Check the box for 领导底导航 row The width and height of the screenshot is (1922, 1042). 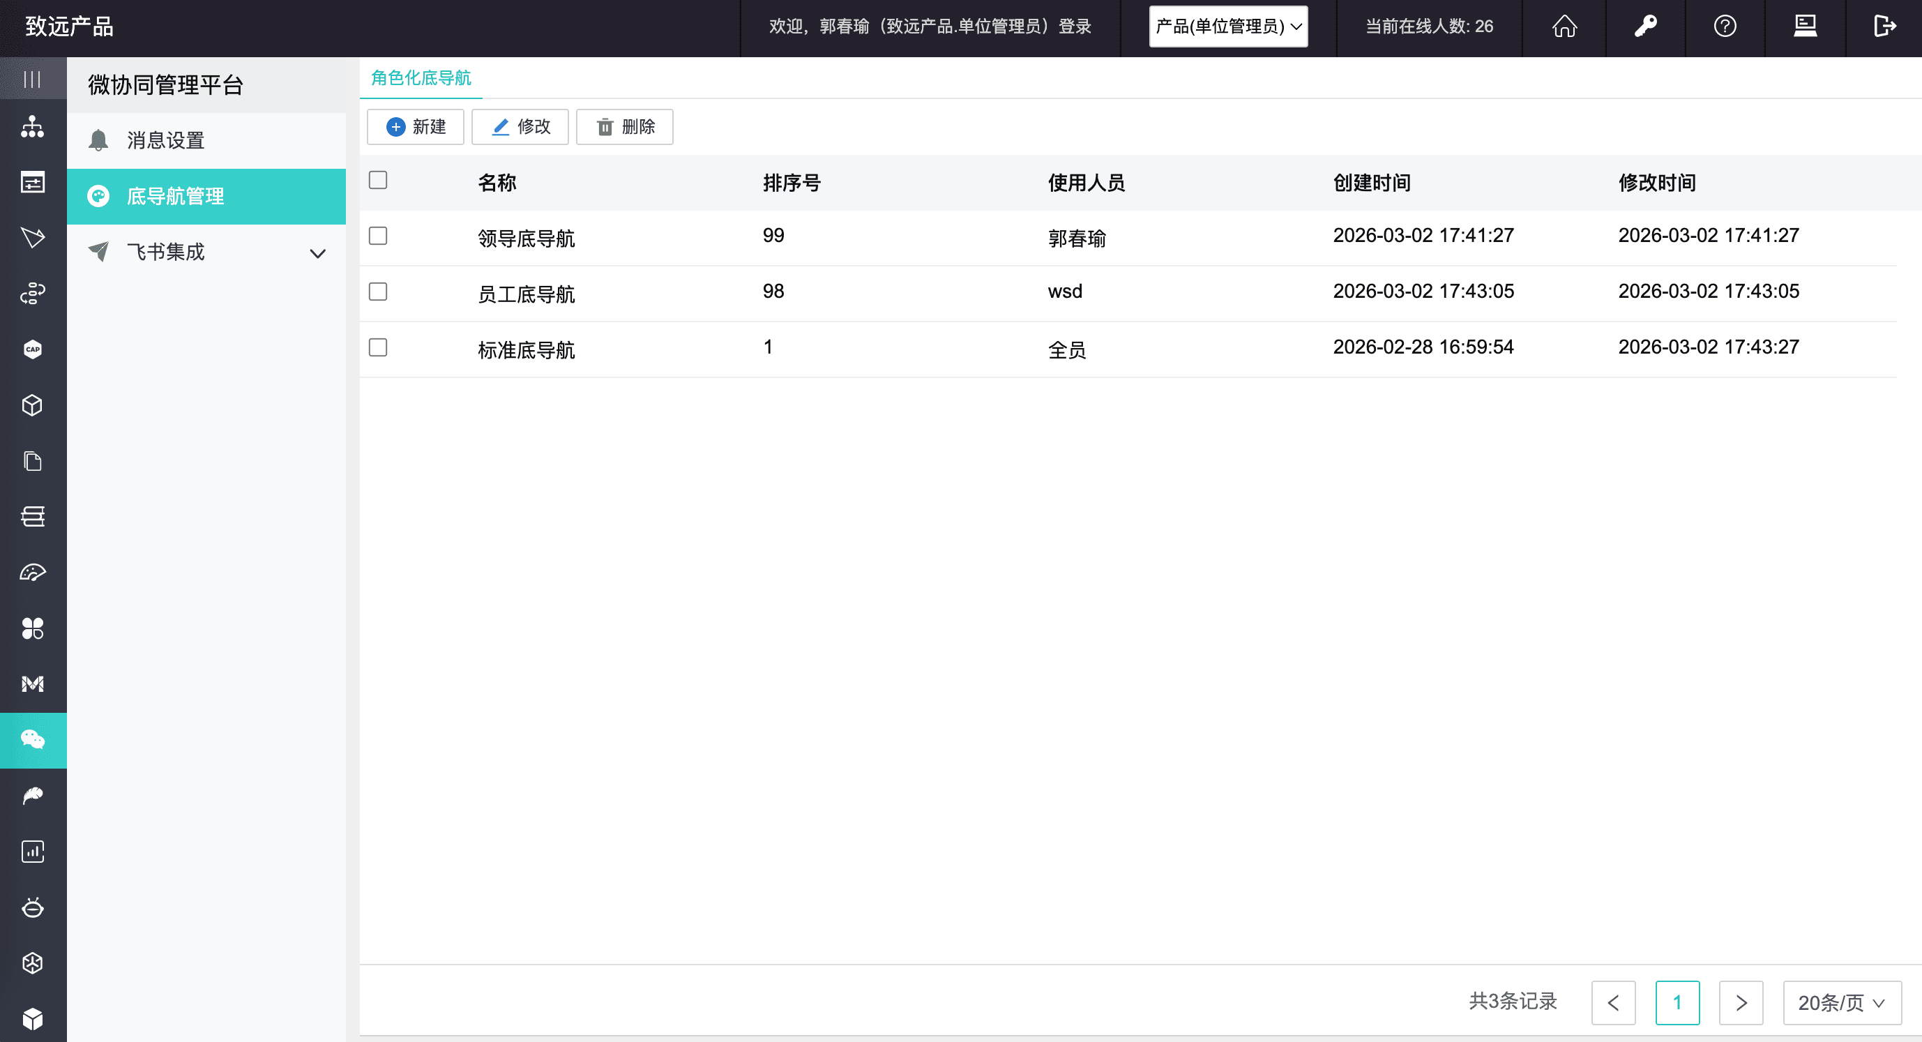point(378,236)
